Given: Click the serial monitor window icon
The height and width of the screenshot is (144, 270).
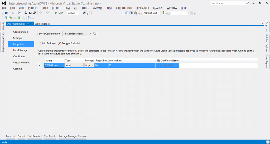Looking at the screenshot, I should (131, 13).
